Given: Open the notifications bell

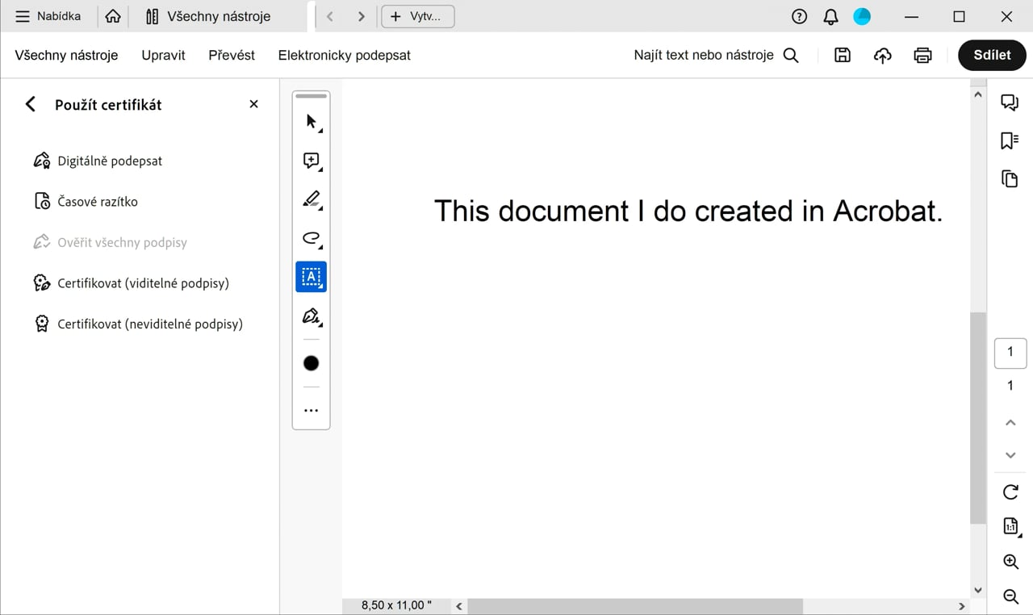Looking at the screenshot, I should point(830,16).
